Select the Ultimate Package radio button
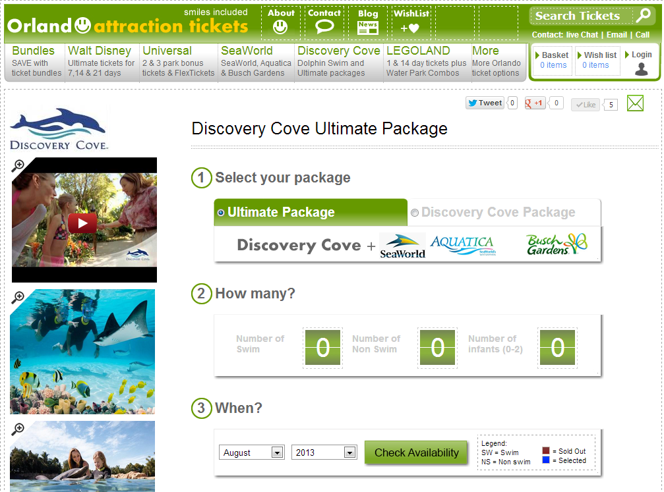 [x=221, y=212]
